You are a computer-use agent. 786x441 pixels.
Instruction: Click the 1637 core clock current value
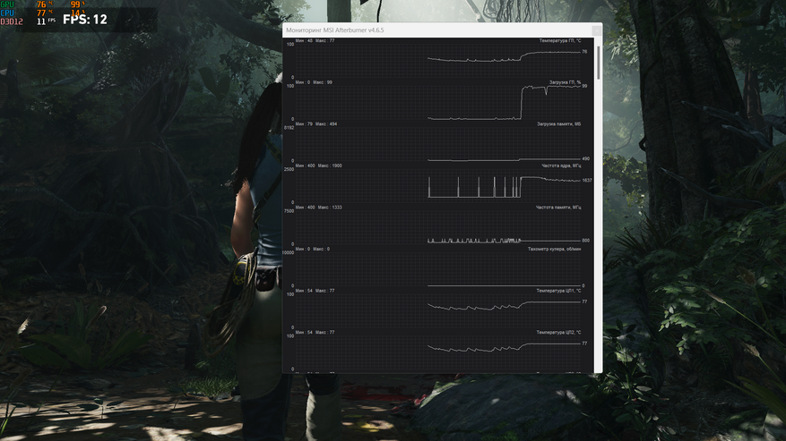click(x=586, y=181)
